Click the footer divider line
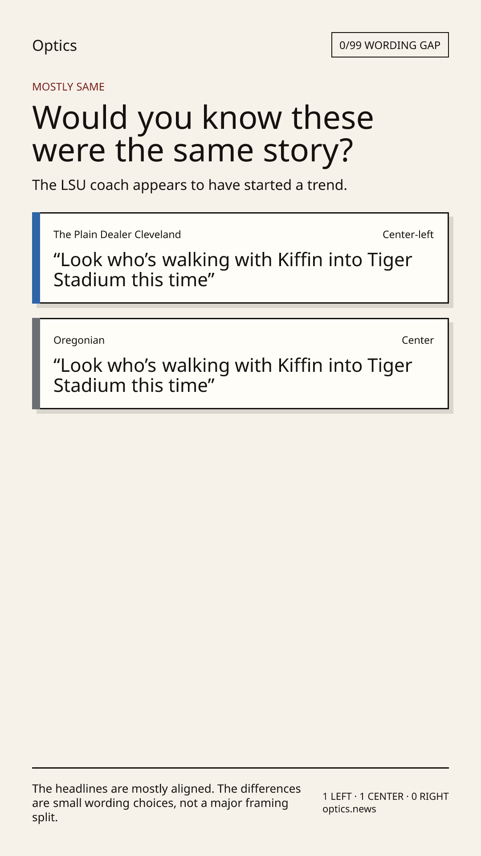 pyautogui.click(x=240, y=768)
